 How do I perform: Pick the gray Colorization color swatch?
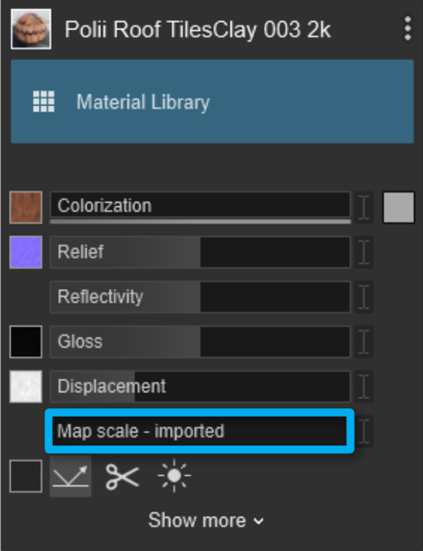pyautogui.click(x=398, y=207)
